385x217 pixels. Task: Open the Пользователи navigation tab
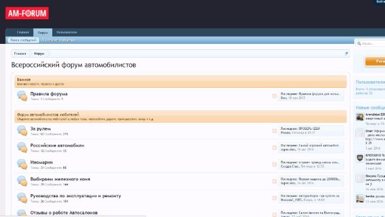pos(67,32)
